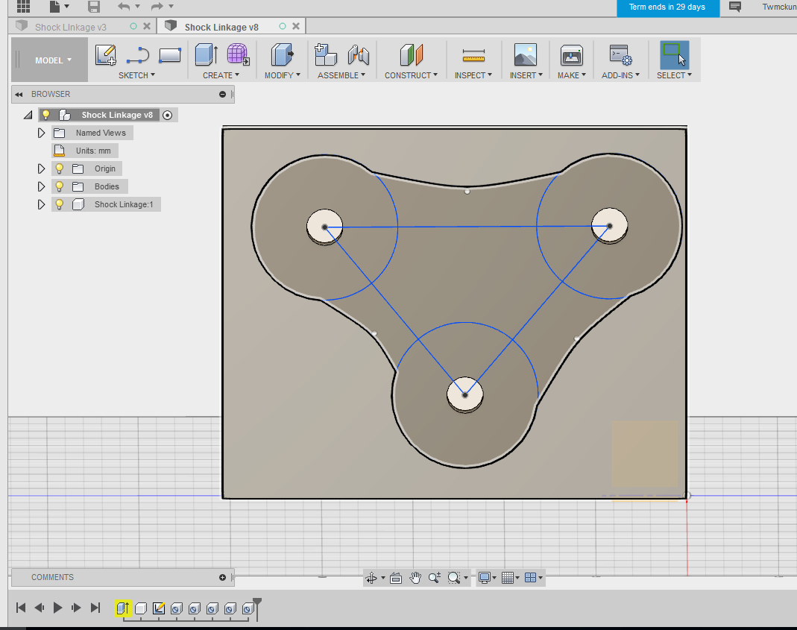Click the Save disk icon
The image size is (797, 630).
94,7
